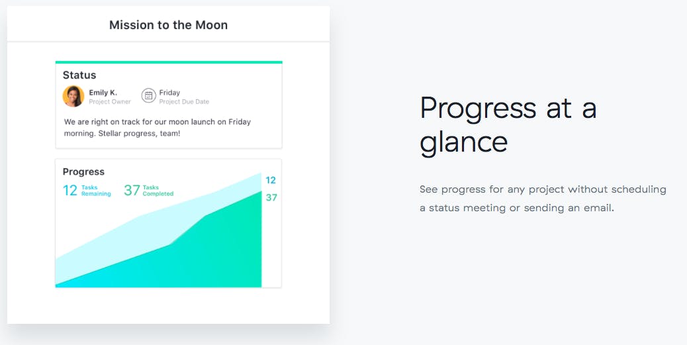Click the 'Progress at a glance' headline
687x345 pixels.
click(x=508, y=124)
